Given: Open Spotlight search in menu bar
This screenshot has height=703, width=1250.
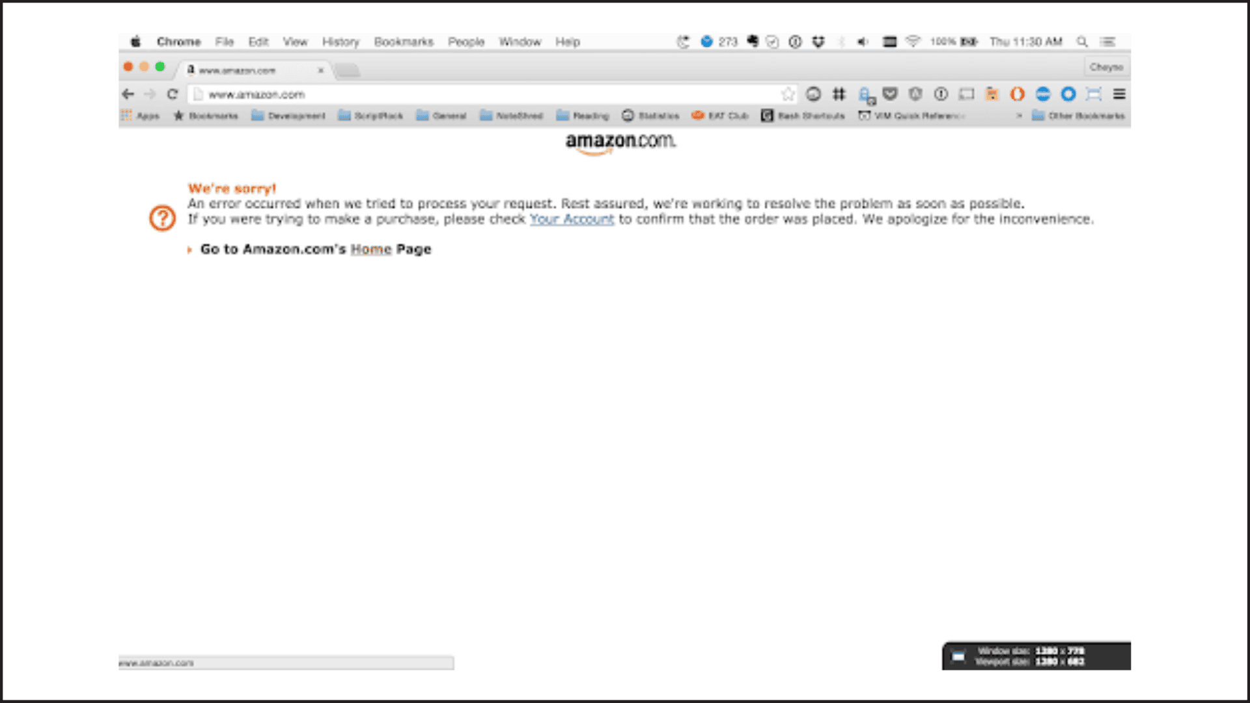Looking at the screenshot, I should [x=1082, y=42].
